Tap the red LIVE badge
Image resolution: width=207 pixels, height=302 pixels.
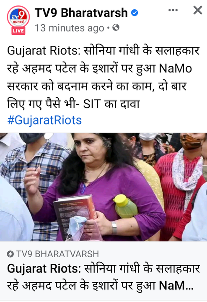[18, 31]
